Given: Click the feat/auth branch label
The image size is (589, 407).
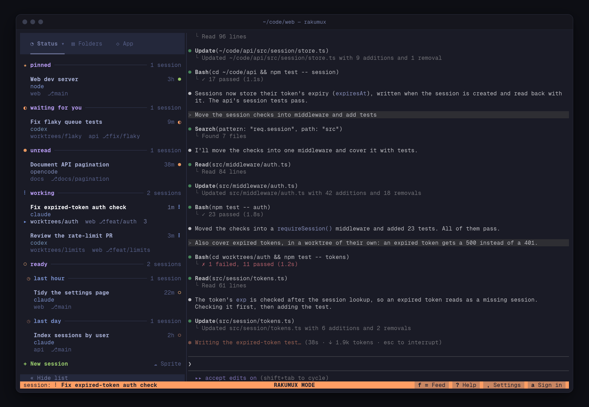Looking at the screenshot, I should click(118, 222).
